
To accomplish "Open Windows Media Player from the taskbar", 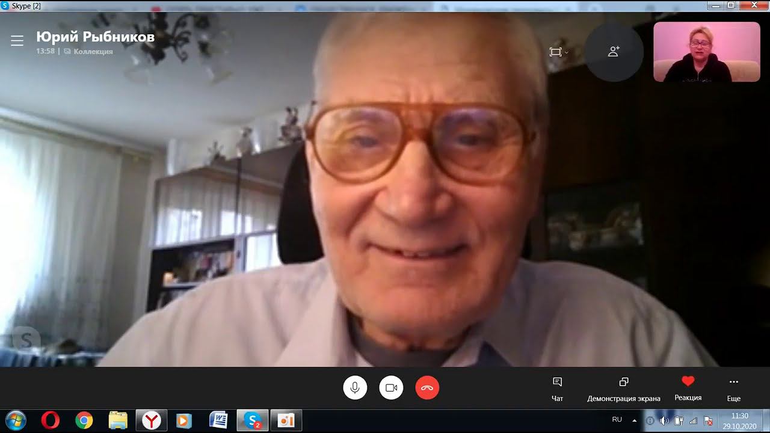I will click(184, 420).
